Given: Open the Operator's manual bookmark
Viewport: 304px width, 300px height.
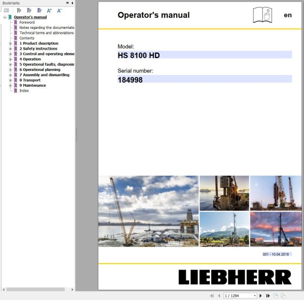Looking at the screenshot, I should click(30, 17).
